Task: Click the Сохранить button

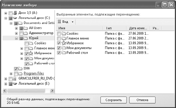Action: click(114, 100)
